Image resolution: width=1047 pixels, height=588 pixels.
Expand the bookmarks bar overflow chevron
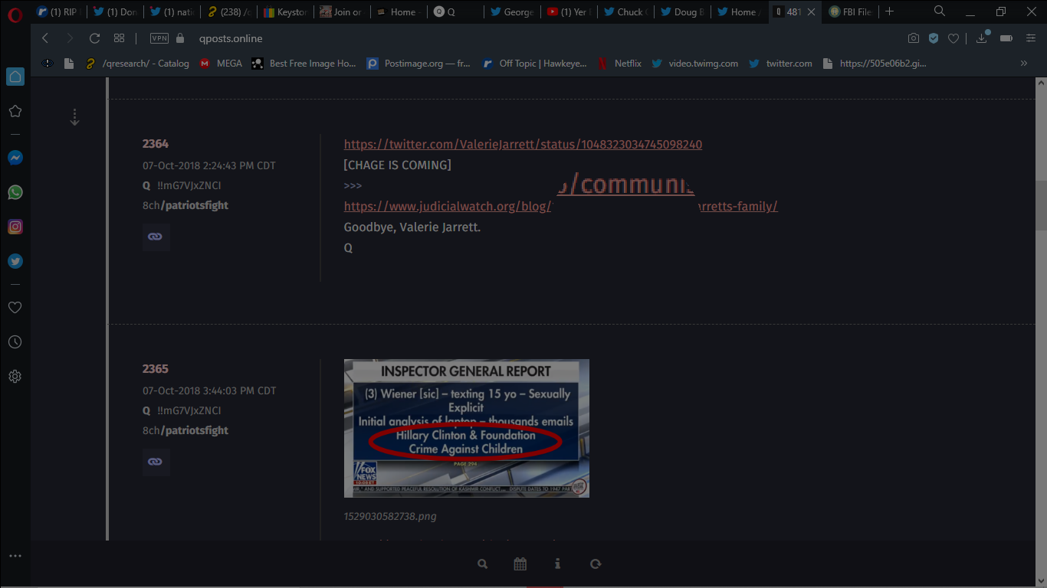[x=1024, y=64]
